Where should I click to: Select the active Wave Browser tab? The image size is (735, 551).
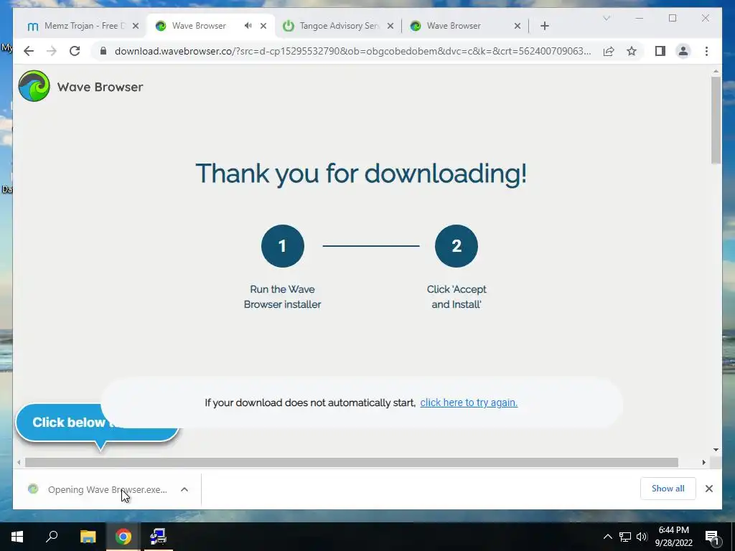198,26
